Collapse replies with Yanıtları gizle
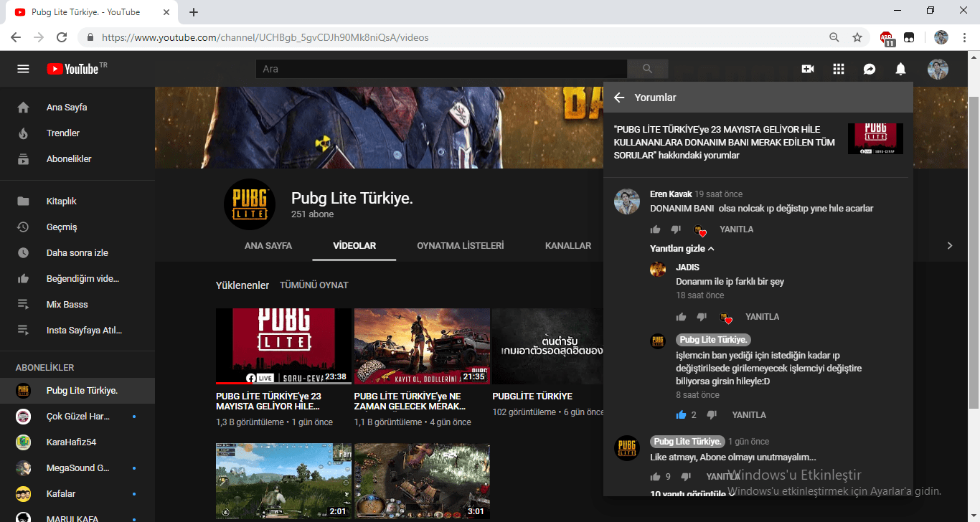980x522 pixels. (682, 249)
